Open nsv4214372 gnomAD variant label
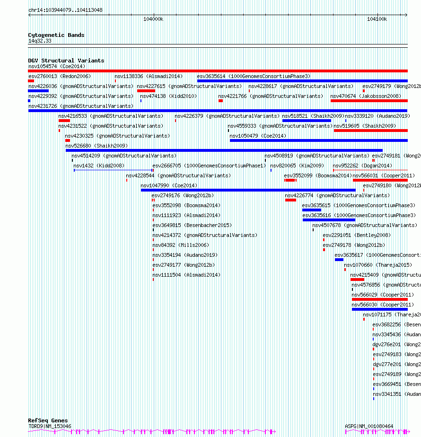 tap(205, 235)
